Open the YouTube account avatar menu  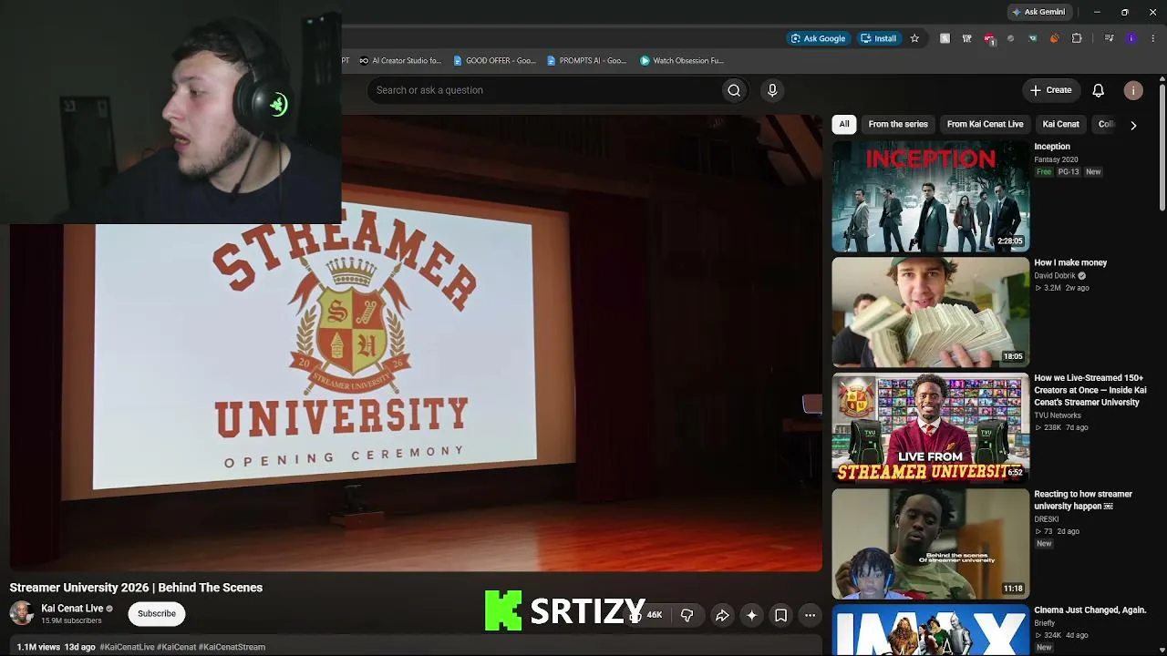click(1133, 90)
